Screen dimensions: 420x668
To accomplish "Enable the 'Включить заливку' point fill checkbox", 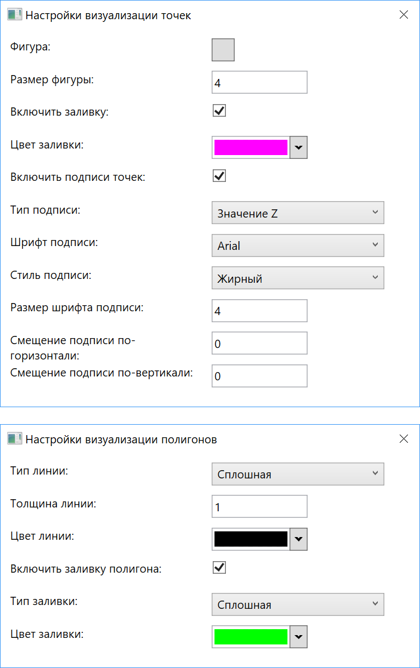I will (219, 110).
